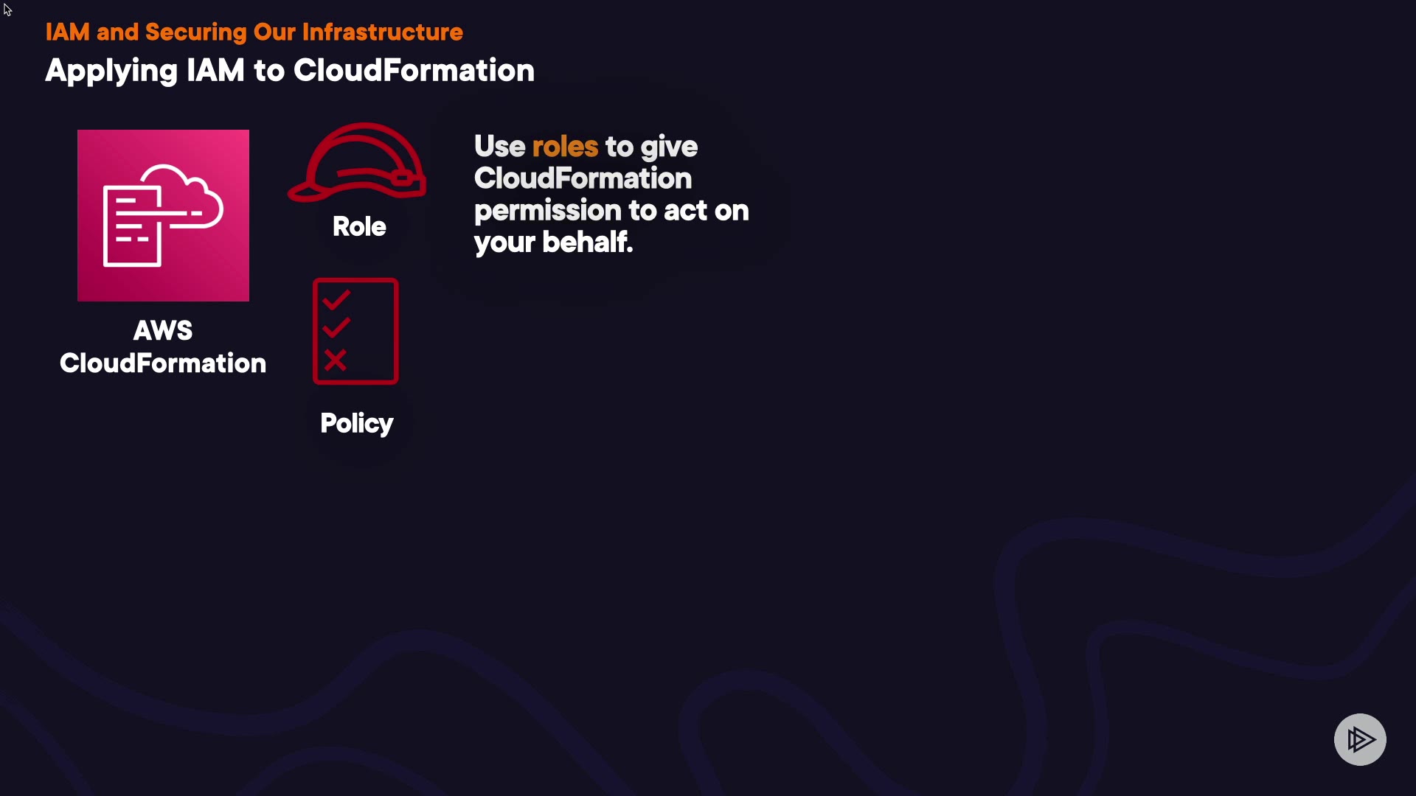Click "CloudFormation" caption below the pink icon
The width and height of the screenshot is (1416, 796).
point(163,363)
